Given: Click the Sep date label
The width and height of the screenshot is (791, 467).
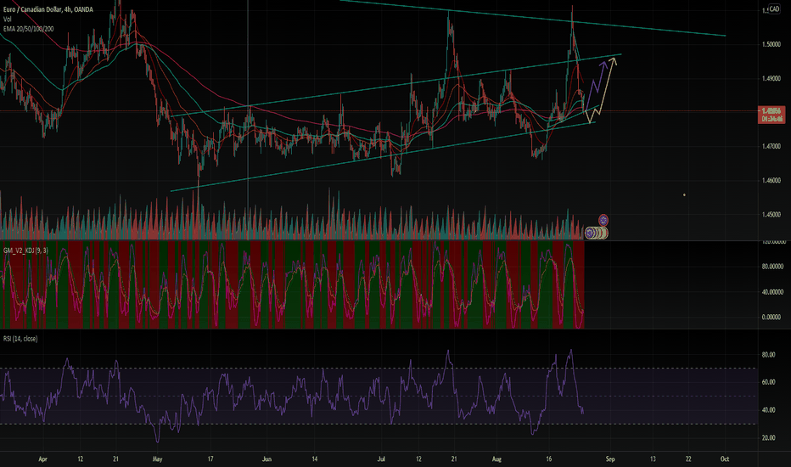Looking at the screenshot, I should point(610,459).
